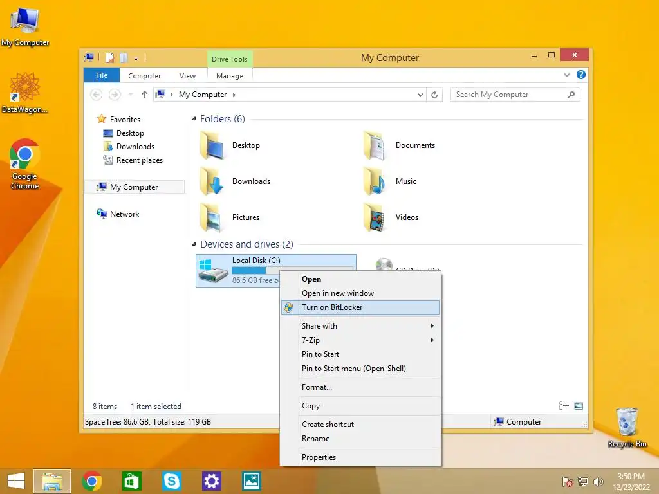Choose Open in new window
The height and width of the screenshot is (494, 659).
(x=360, y=293)
